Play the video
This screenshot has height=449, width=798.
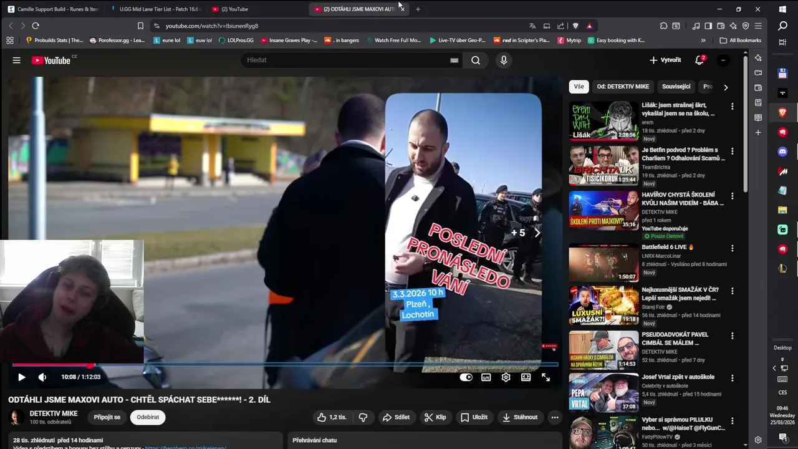[x=21, y=377]
